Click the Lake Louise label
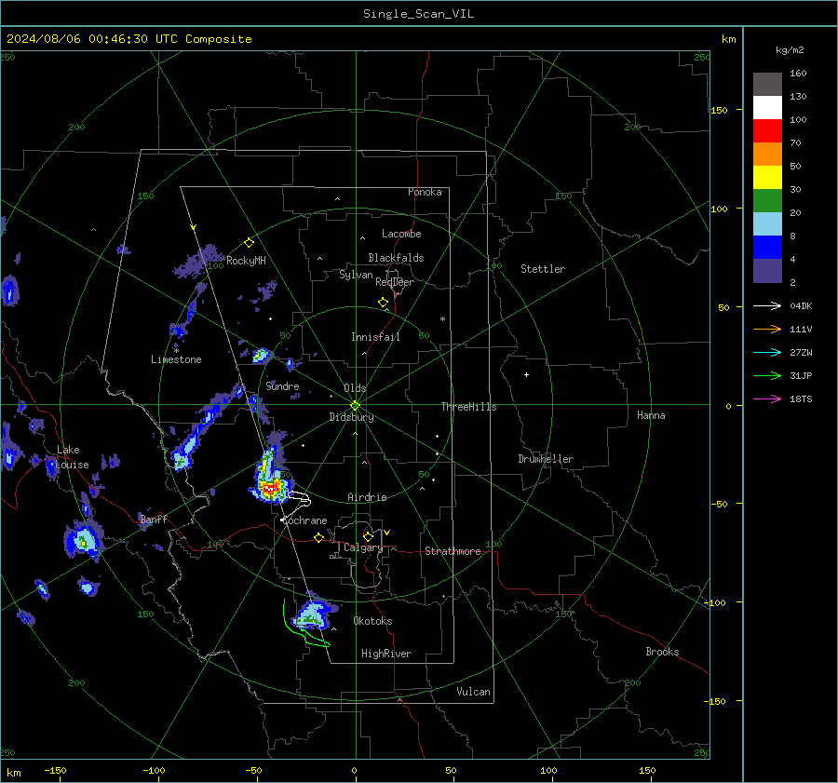 pyautogui.click(x=72, y=457)
